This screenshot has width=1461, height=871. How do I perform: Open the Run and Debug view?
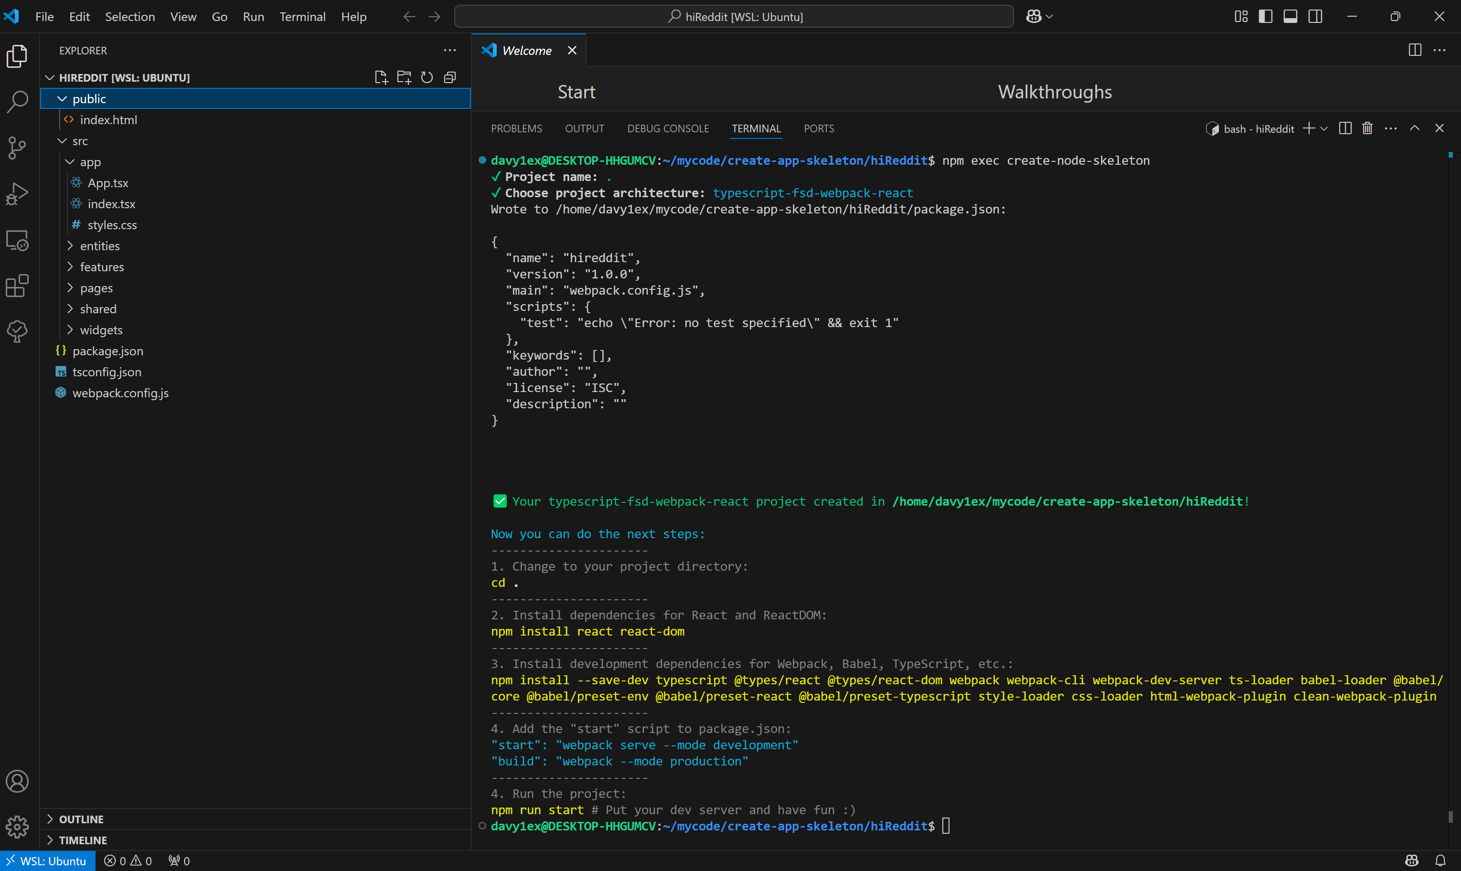[x=17, y=194]
